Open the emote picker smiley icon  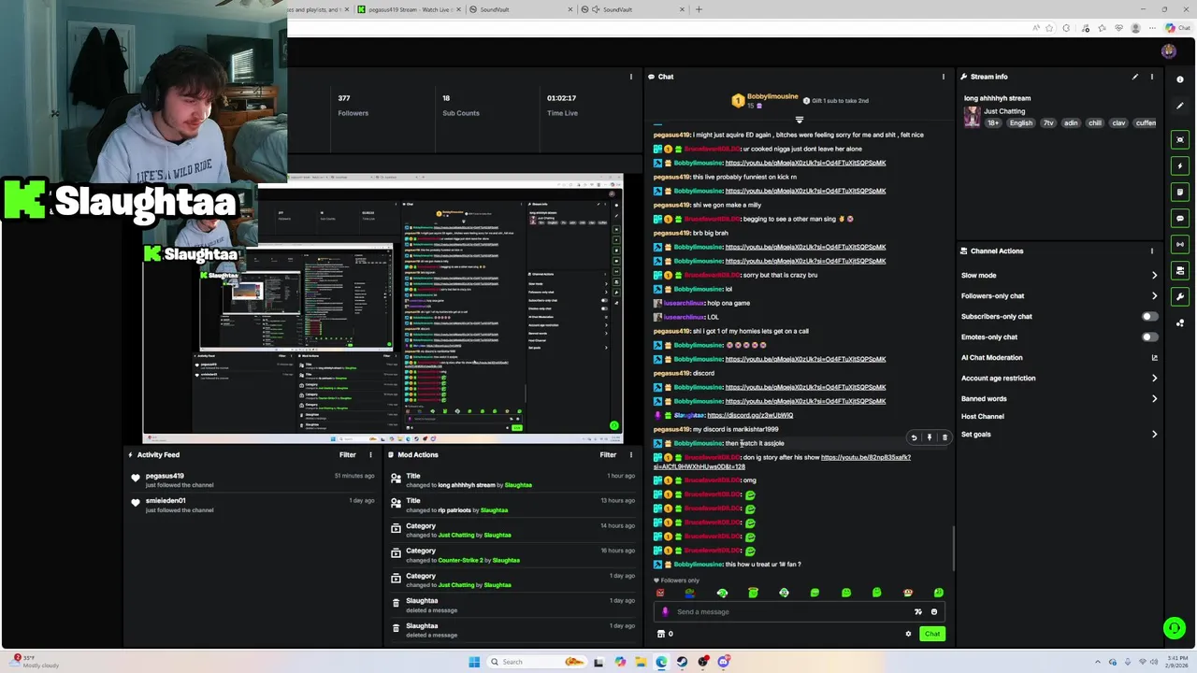coord(933,612)
